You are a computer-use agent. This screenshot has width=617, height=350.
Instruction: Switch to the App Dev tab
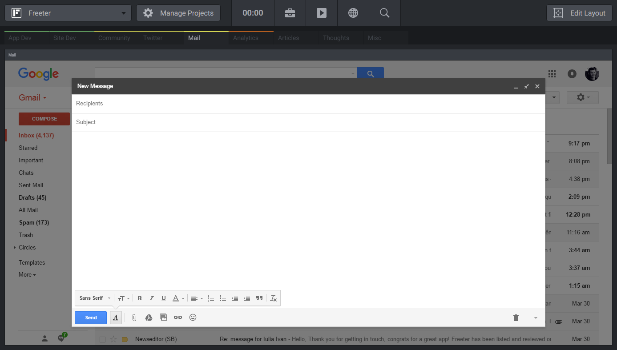[27, 38]
